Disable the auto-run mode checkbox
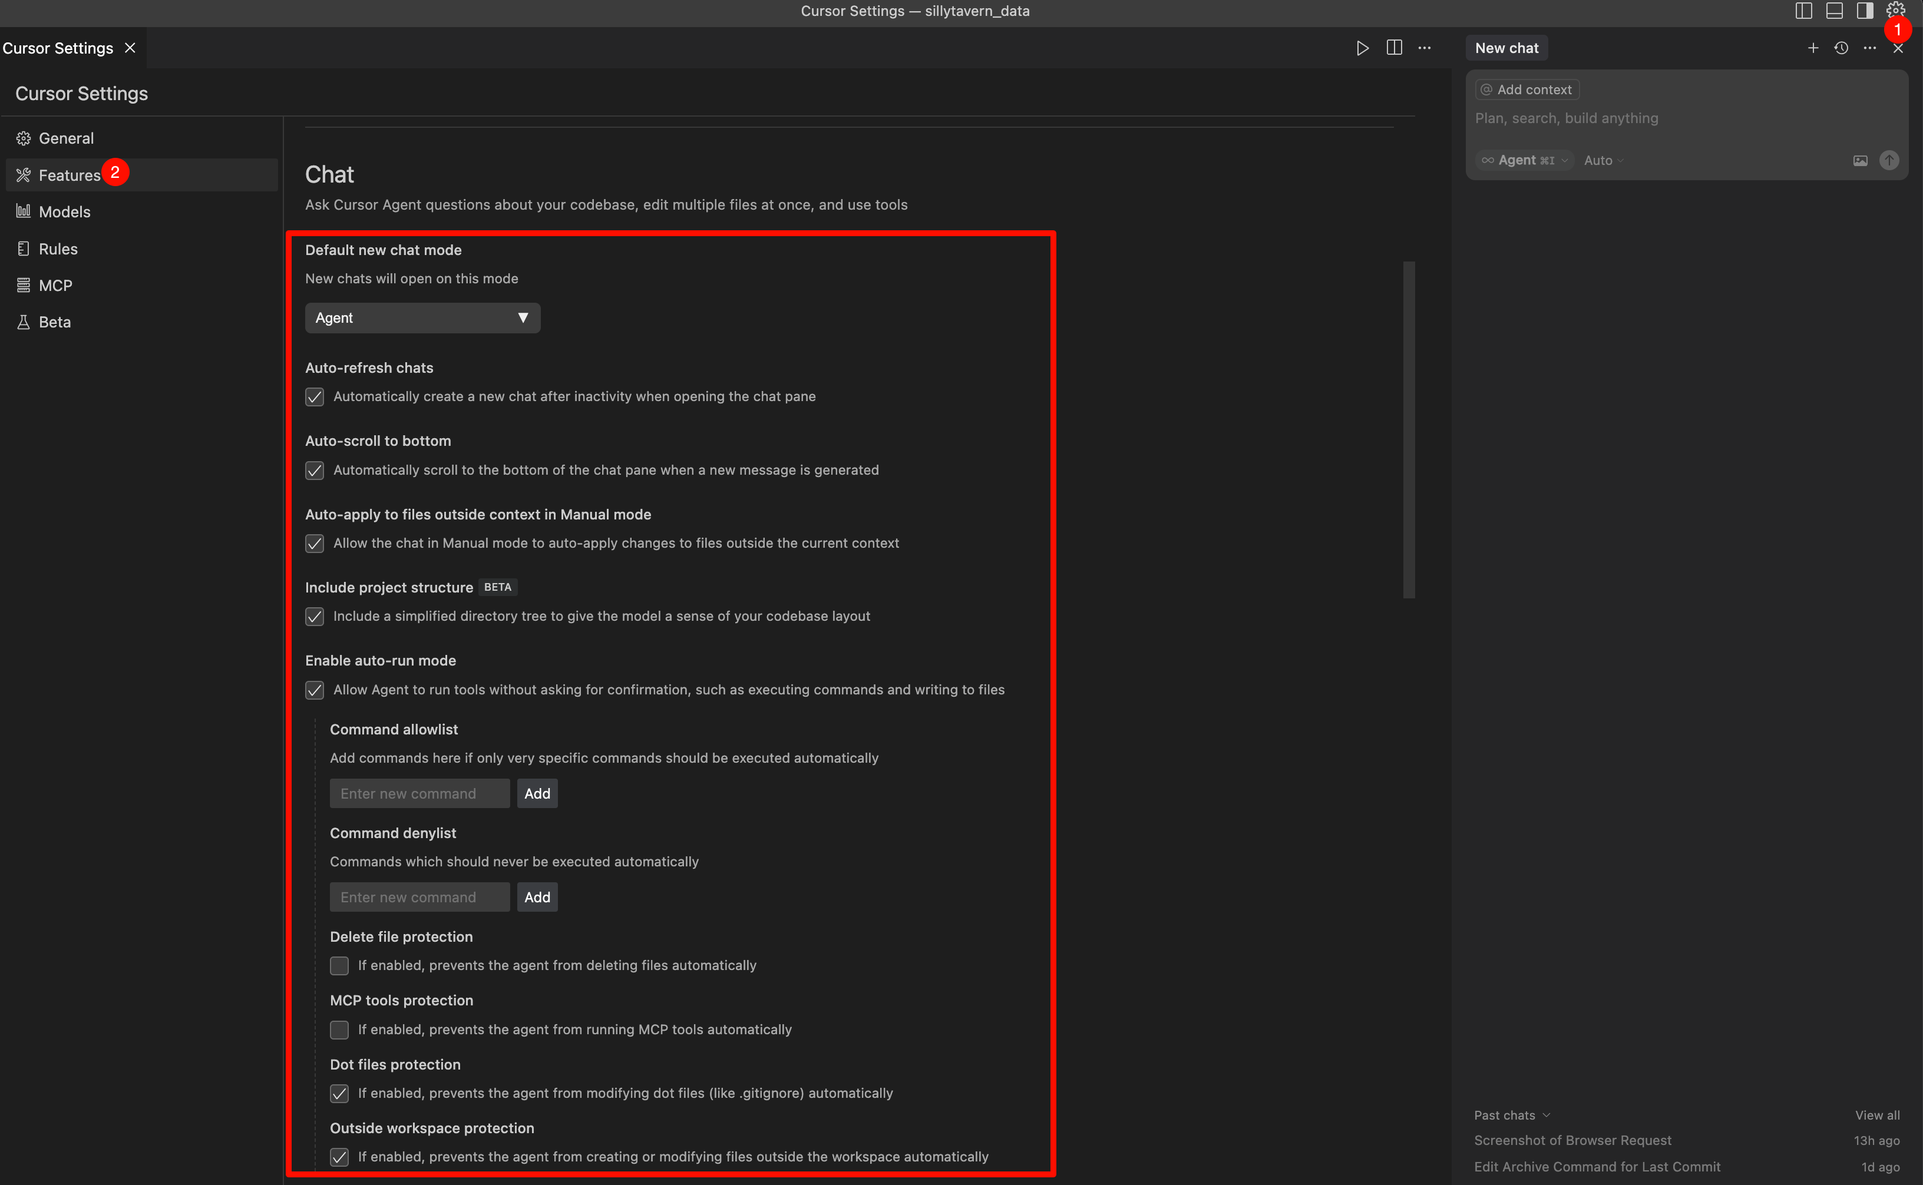1923x1185 pixels. tap(315, 690)
